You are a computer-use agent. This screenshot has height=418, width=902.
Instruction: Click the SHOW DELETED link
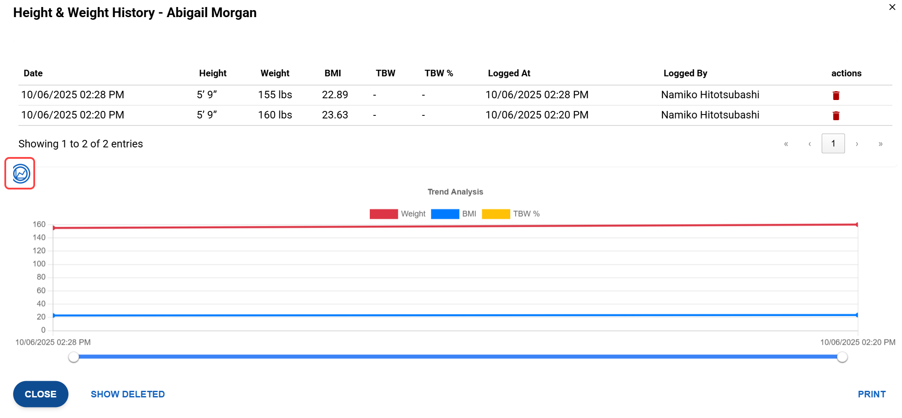point(128,394)
